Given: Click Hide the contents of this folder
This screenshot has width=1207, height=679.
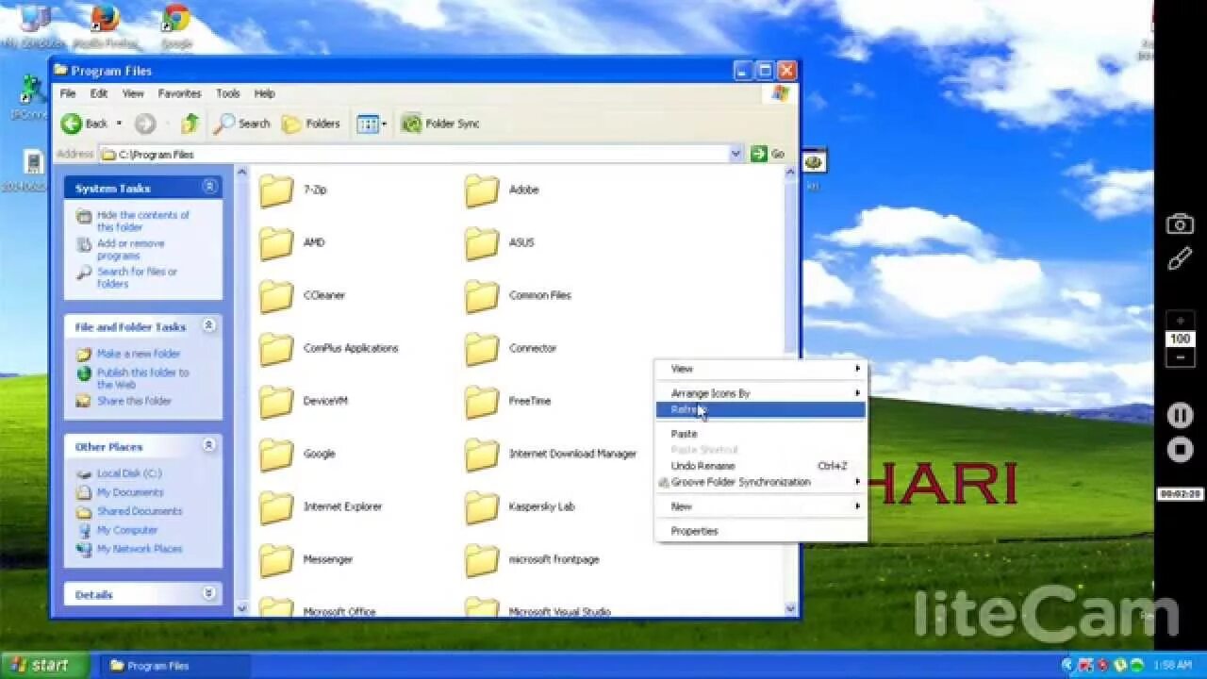Looking at the screenshot, I should pos(142,221).
